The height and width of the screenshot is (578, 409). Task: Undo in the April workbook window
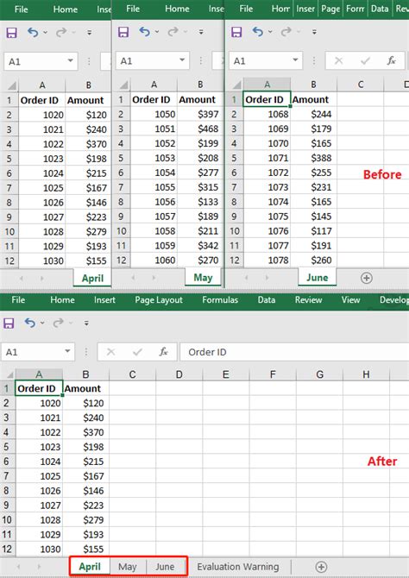tap(33, 33)
